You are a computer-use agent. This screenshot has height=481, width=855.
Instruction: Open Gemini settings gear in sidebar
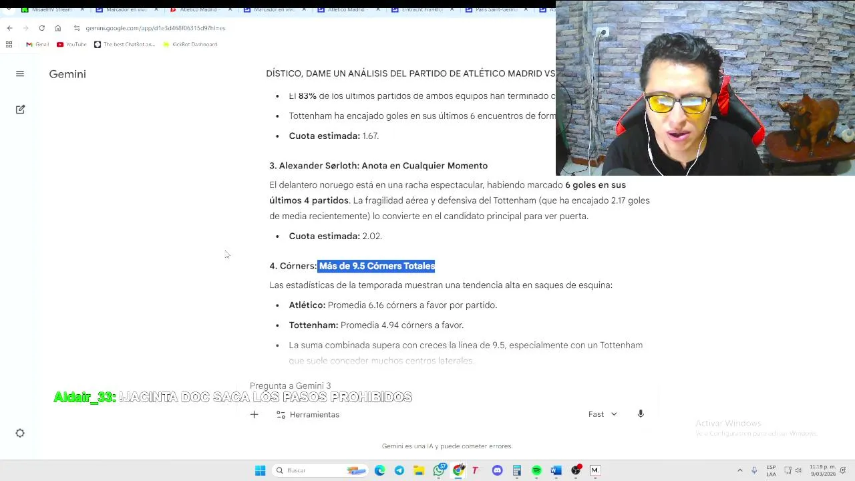pyautogui.click(x=20, y=433)
